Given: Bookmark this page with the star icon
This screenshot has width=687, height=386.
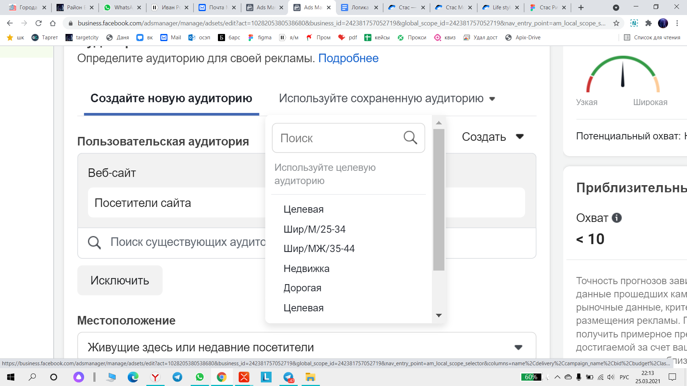Looking at the screenshot, I should click(x=616, y=23).
